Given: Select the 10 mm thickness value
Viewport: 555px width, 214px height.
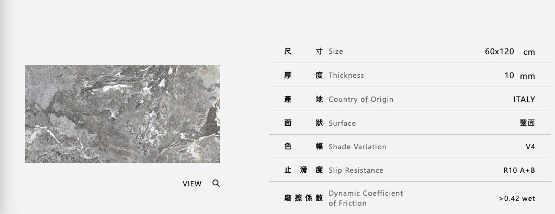Looking at the screenshot, I should [519, 76].
